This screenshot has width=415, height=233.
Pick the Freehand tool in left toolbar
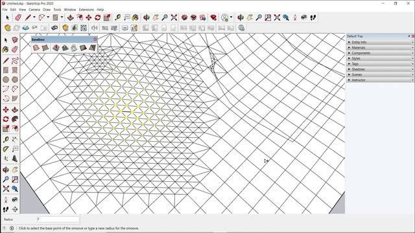tap(15, 60)
